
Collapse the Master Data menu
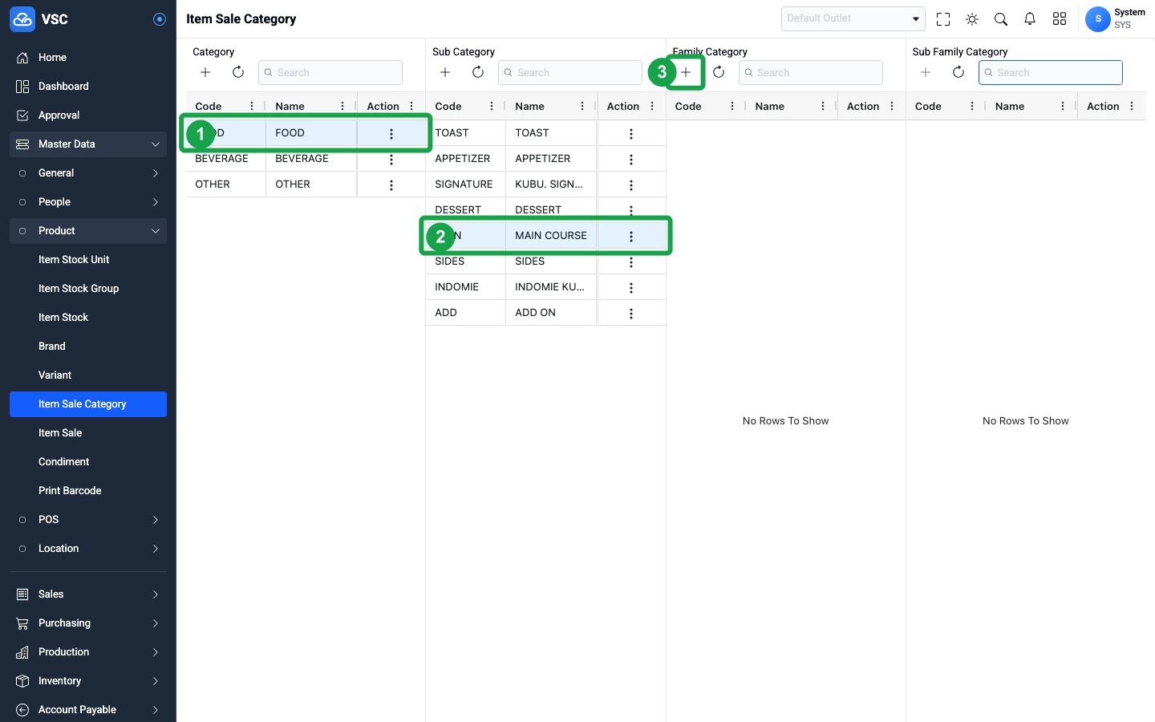click(x=88, y=144)
